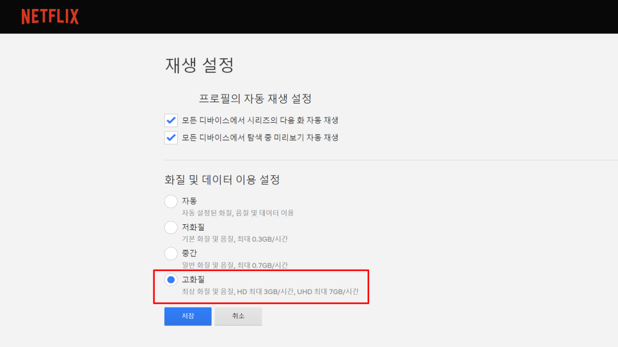This screenshot has height=347, width=618.
Task: Select the 저화질 radio button
Action: 171,227
